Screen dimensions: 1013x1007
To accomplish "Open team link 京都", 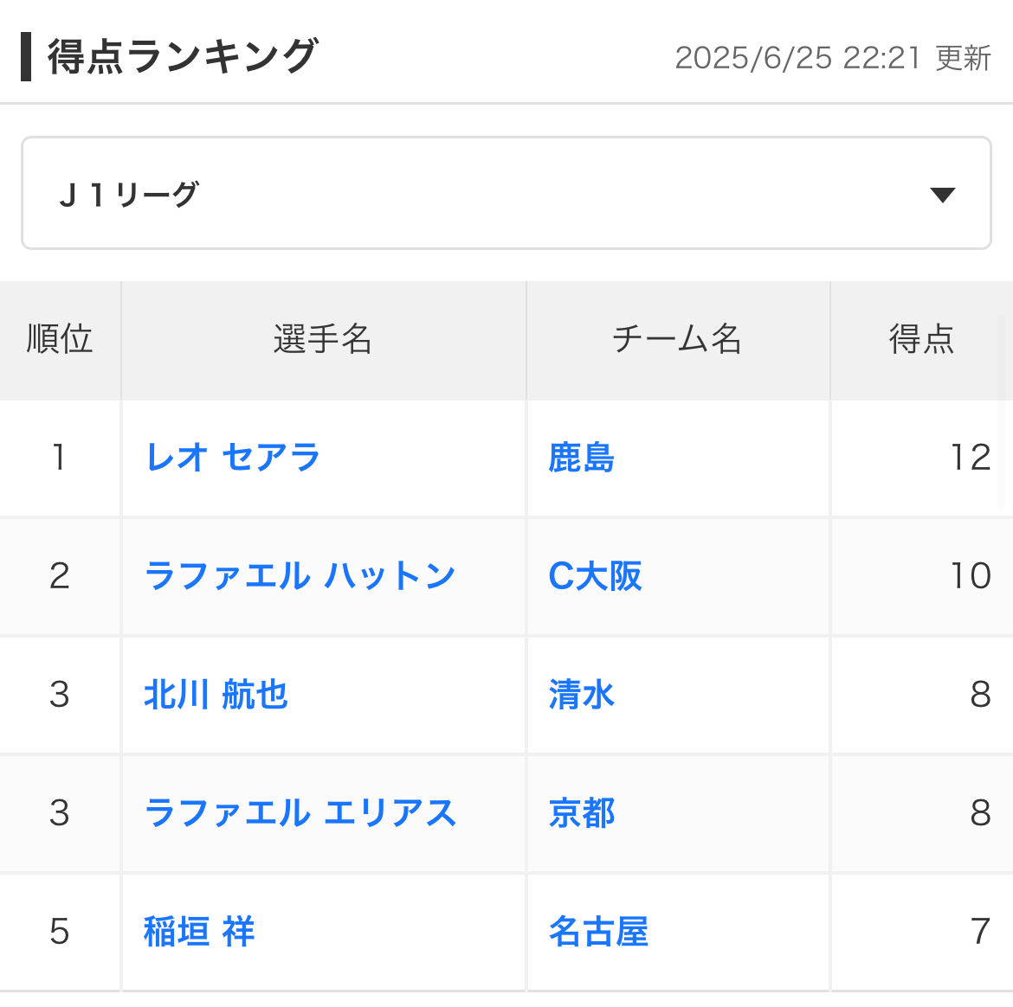I will click(581, 813).
